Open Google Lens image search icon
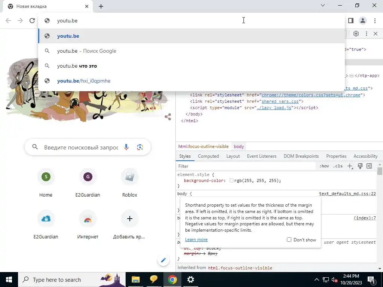Viewport: 383px width, 287px height. (x=140, y=147)
